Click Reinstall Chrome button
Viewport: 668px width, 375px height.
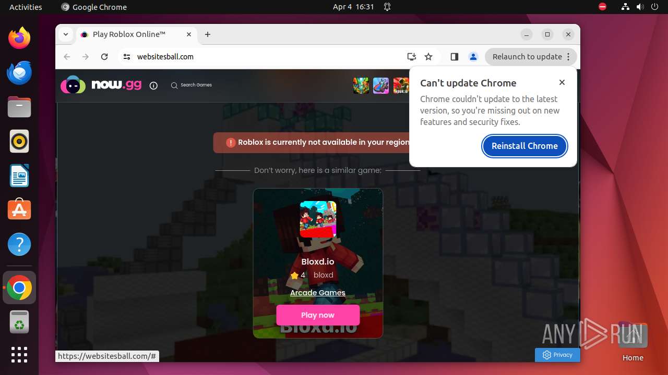pos(524,146)
